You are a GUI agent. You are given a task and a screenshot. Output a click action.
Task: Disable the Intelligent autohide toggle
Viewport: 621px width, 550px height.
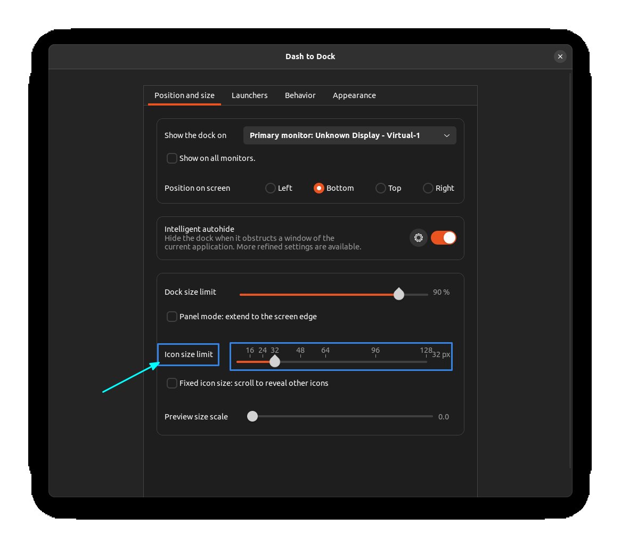coord(444,238)
